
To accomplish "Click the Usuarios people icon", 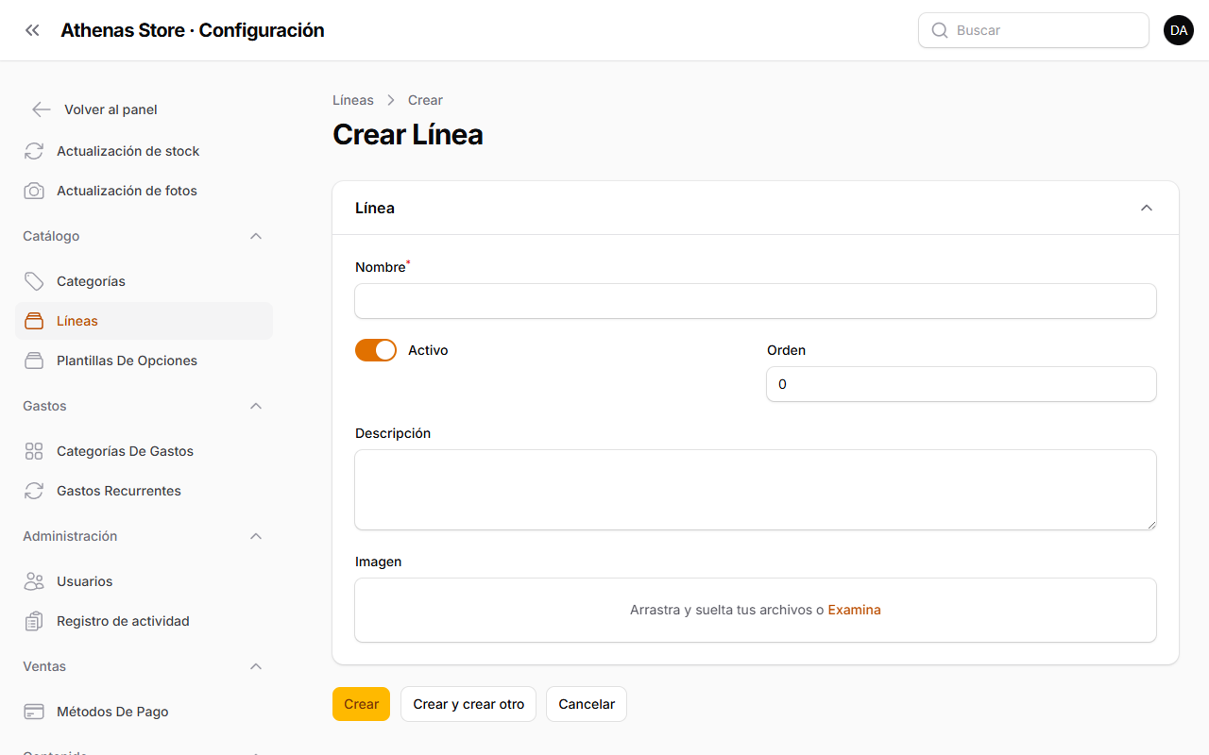I will (x=34, y=581).
